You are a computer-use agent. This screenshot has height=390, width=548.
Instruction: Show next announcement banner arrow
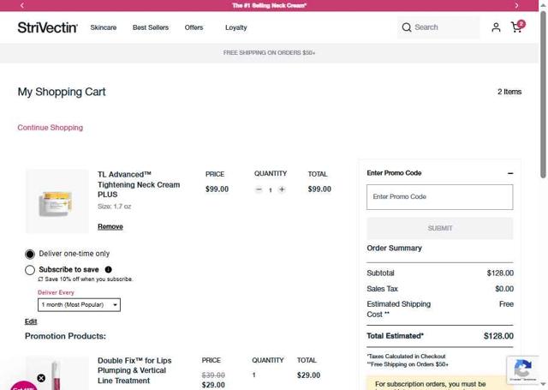(x=516, y=5)
